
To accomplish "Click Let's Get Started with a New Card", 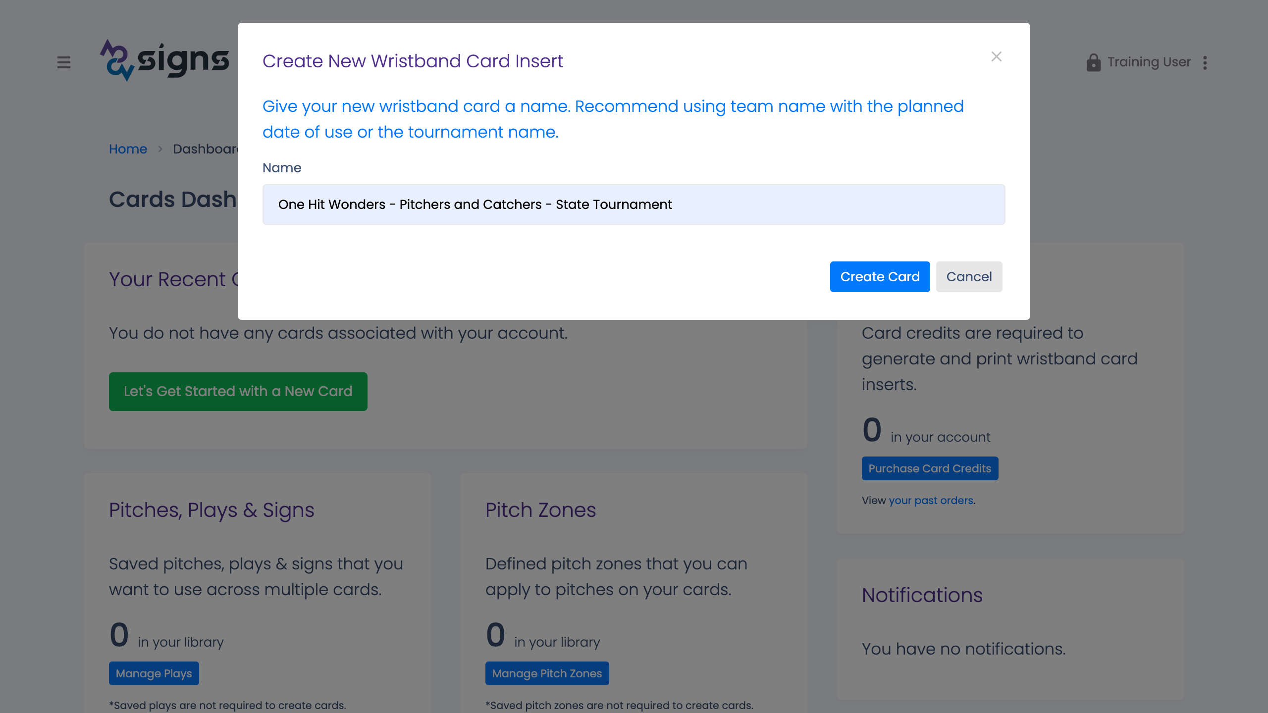I will coord(238,392).
